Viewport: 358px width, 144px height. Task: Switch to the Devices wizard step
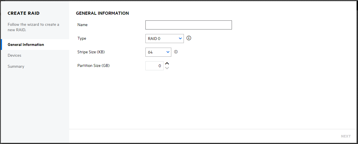tap(15, 55)
